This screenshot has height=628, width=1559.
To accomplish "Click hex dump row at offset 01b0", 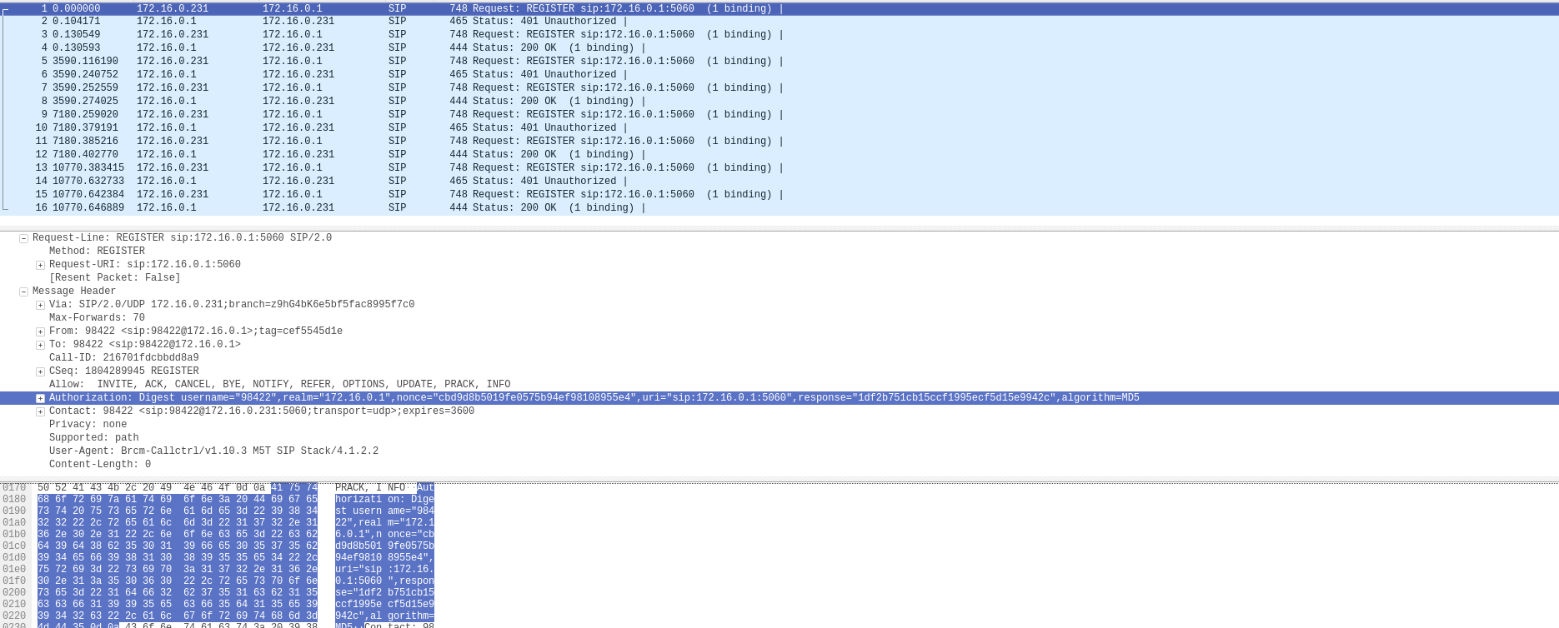I will click(x=218, y=535).
